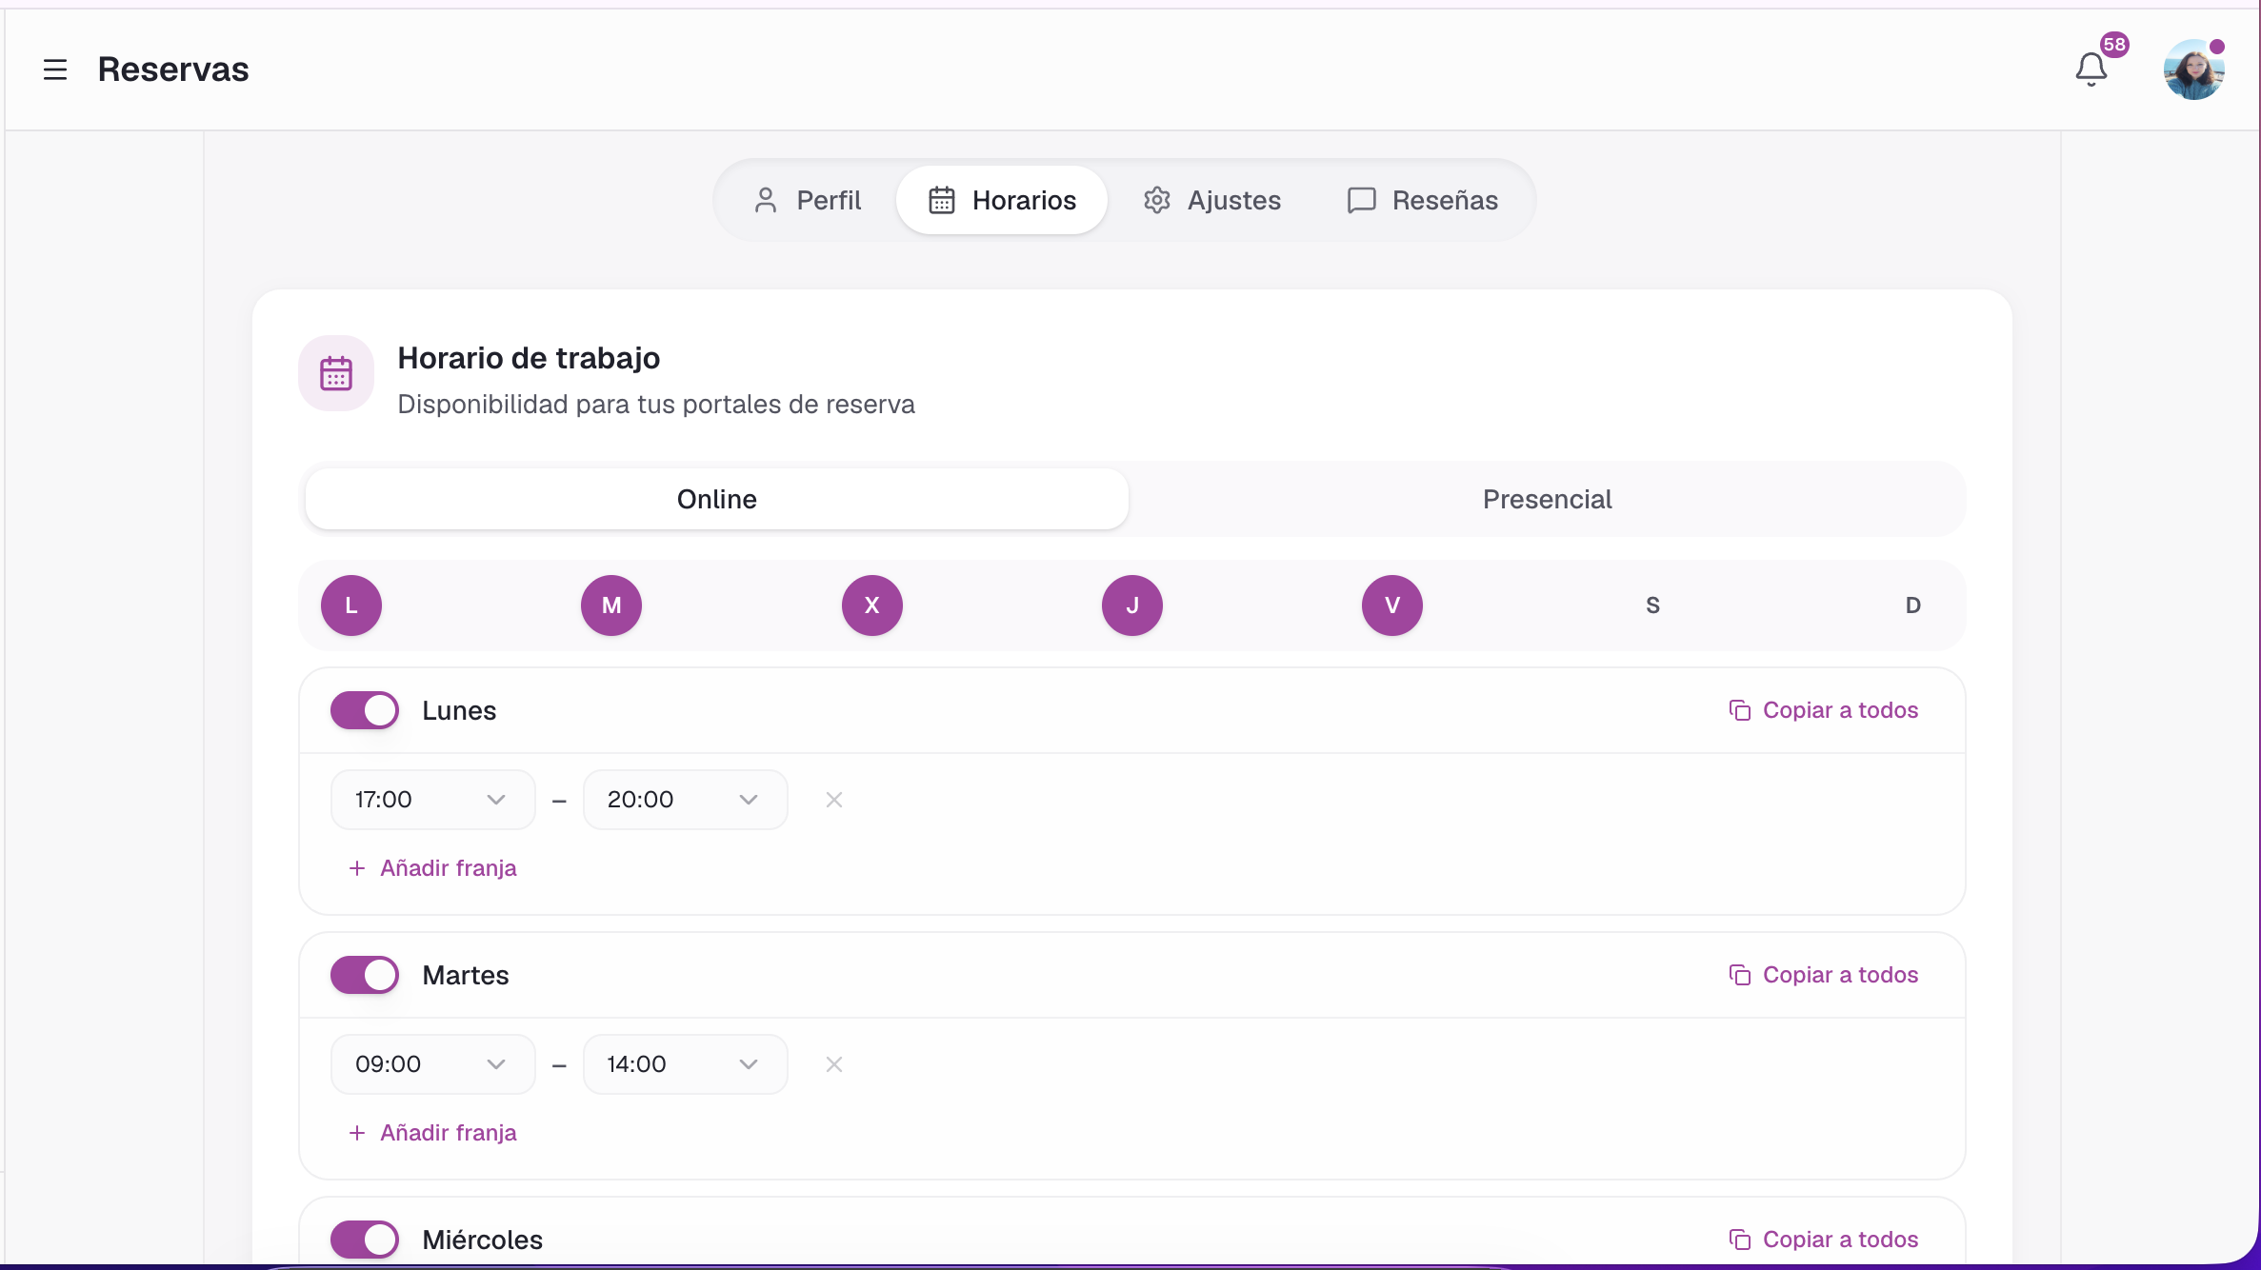Deselect the Wednesday (X) day circle
The height and width of the screenshot is (1270, 2261).
(x=871, y=605)
